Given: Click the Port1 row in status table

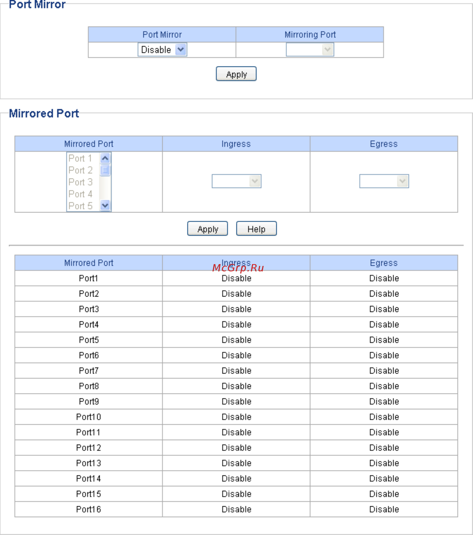Looking at the screenshot, I should pos(236,278).
